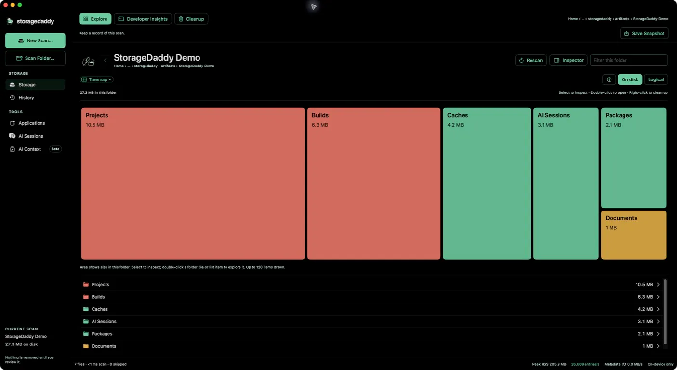Click the On-device only status text
Viewport: 677px width, 370px height.
660,364
